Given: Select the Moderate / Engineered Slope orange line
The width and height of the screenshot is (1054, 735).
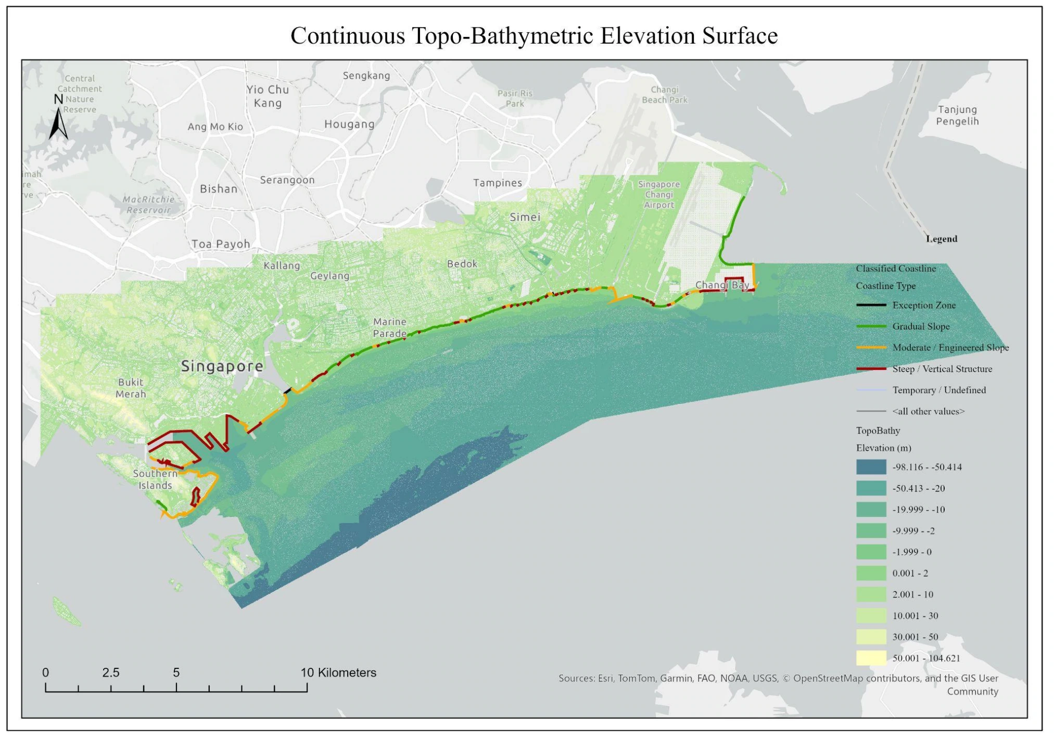Looking at the screenshot, I should 871,347.
